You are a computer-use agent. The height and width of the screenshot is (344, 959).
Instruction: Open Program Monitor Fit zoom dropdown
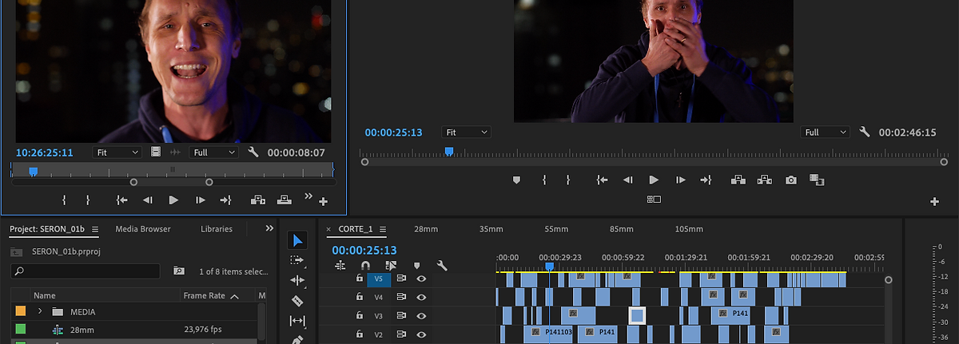[467, 132]
